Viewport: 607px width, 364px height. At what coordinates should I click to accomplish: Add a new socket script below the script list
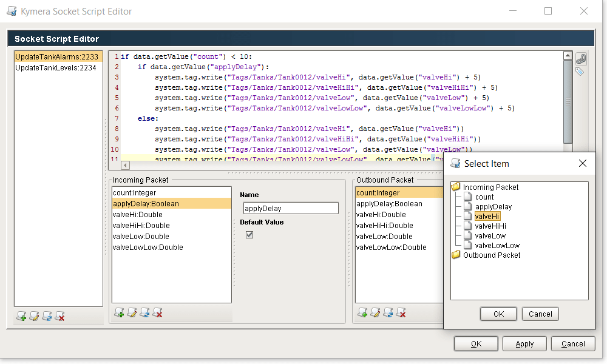(x=21, y=317)
